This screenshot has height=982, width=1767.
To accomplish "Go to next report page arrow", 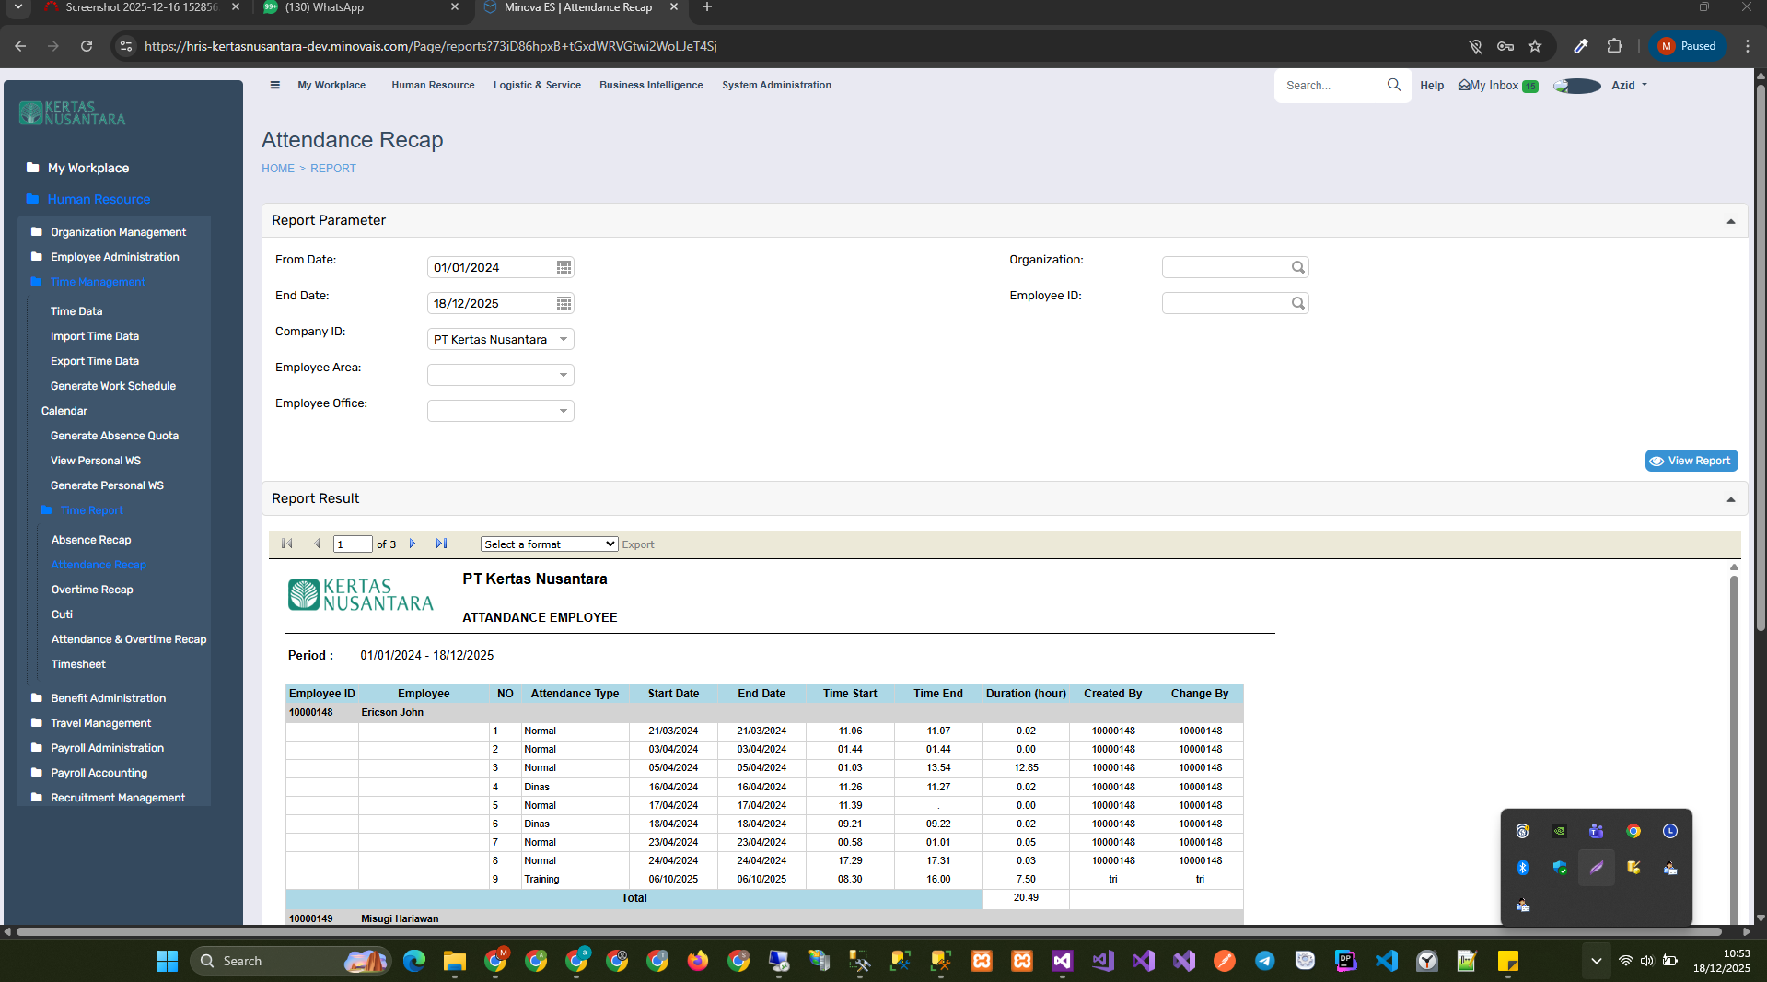I will tap(413, 544).
